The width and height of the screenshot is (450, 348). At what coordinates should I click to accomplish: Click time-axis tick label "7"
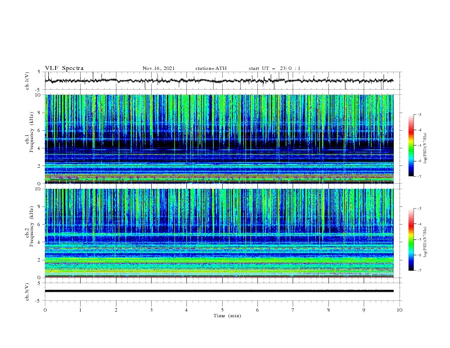coord(293,310)
